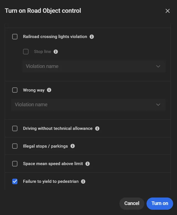Open Violation name dropdown under Stop line

click(x=94, y=66)
